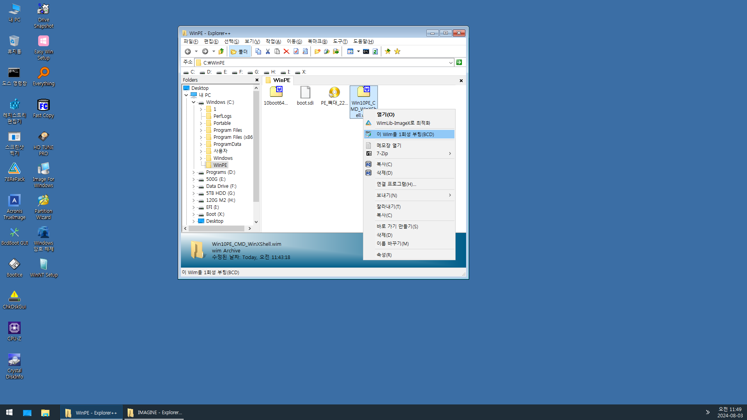
Task: Go up one folder level
Action: click(221, 51)
